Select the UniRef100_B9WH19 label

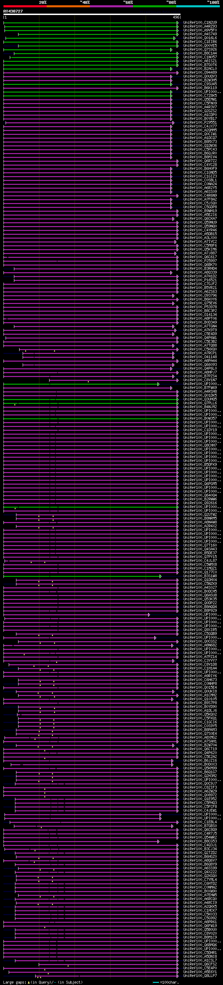point(200,211)
